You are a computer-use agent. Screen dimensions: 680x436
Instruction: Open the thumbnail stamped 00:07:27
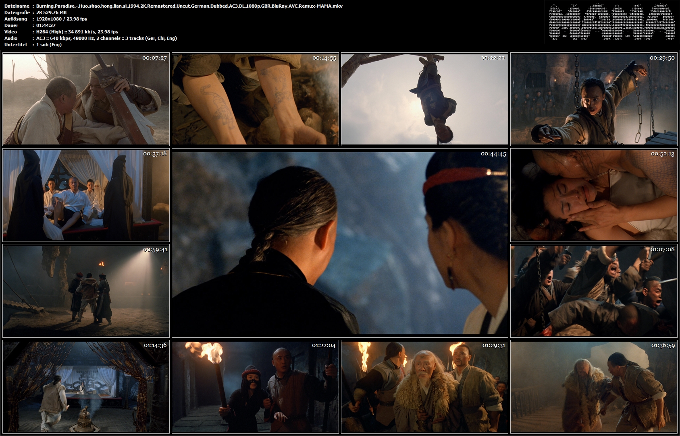coord(86,99)
